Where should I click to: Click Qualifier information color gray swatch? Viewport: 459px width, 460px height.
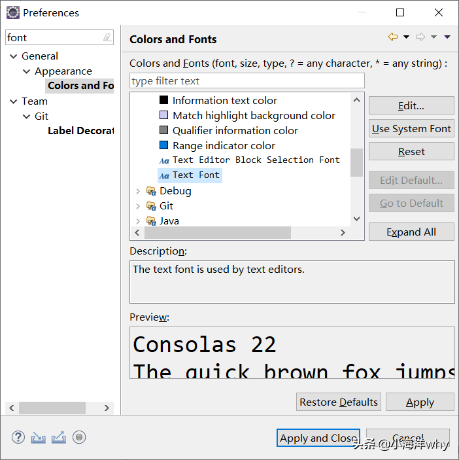pyautogui.click(x=163, y=130)
